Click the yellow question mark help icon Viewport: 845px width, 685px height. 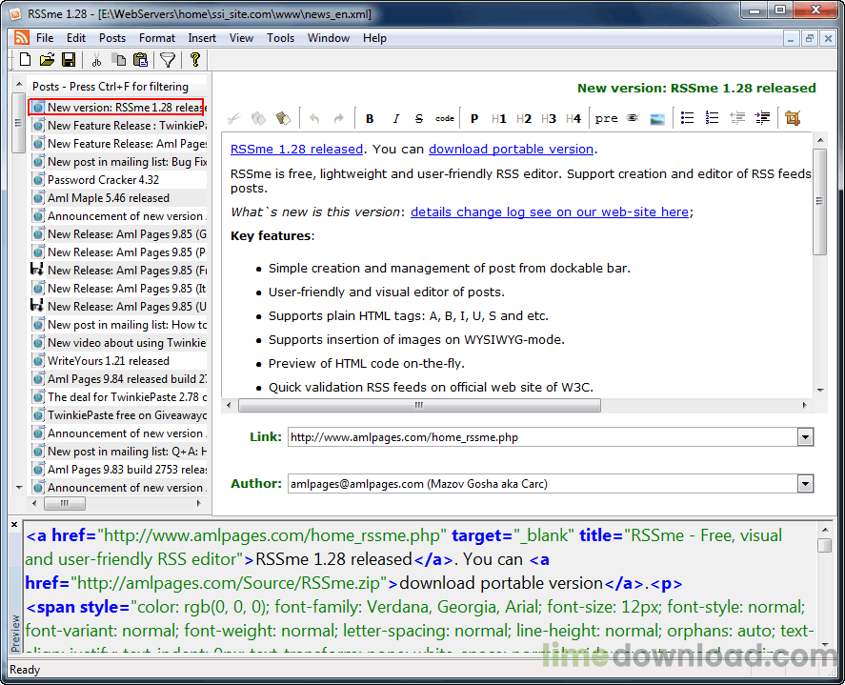(195, 60)
